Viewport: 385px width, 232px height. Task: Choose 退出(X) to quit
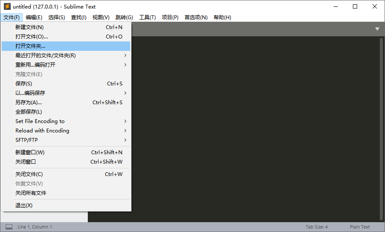click(66, 206)
